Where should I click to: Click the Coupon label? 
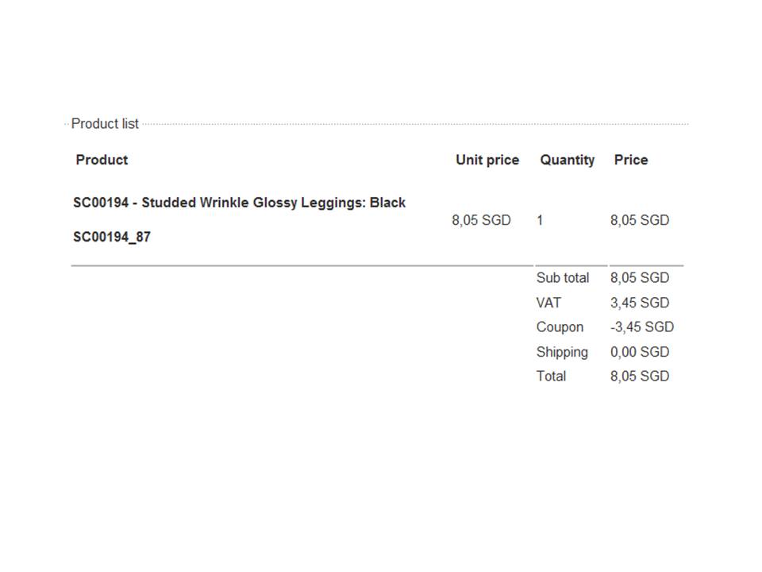click(560, 327)
